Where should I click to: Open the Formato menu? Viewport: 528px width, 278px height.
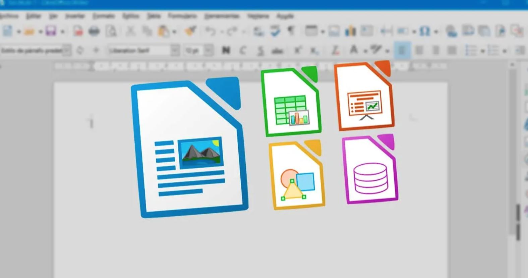tap(104, 16)
